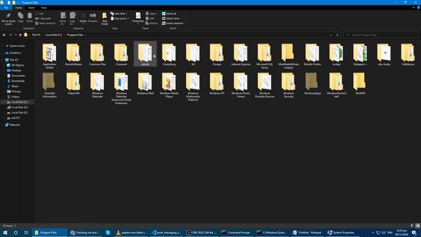Open the Everything folder
The image size is (421, 237).
169,55
